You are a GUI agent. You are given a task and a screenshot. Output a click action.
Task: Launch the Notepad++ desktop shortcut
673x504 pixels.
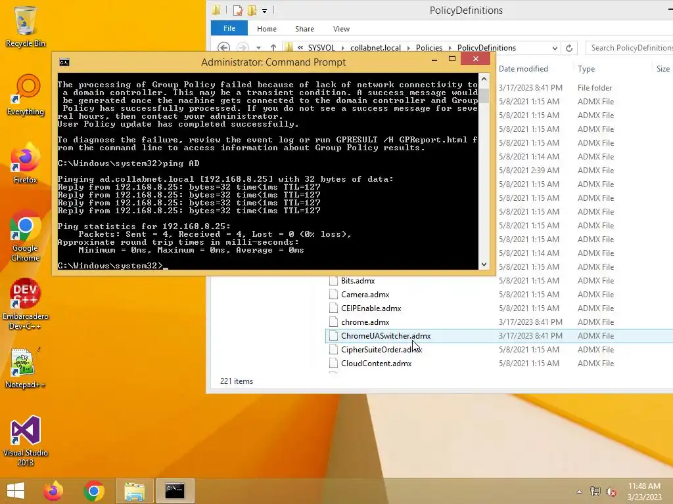(26, 368)
